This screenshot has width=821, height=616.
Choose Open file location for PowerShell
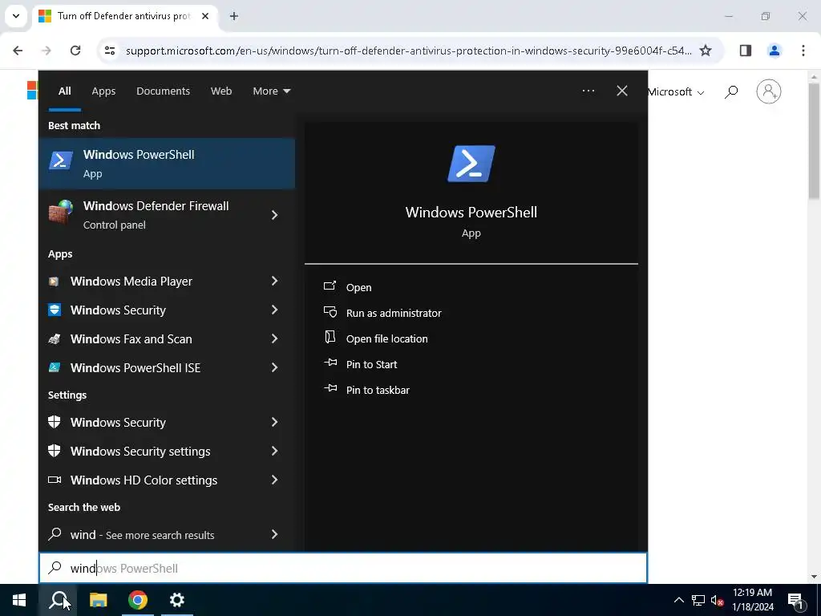point(387,339)
